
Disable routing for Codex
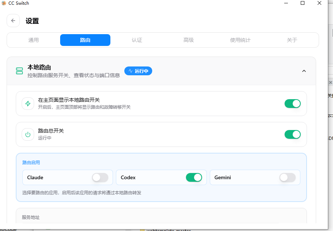point(194,177)
